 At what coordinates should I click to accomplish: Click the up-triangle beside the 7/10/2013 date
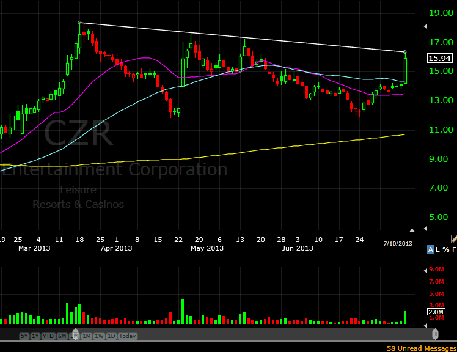pos(412,230)
